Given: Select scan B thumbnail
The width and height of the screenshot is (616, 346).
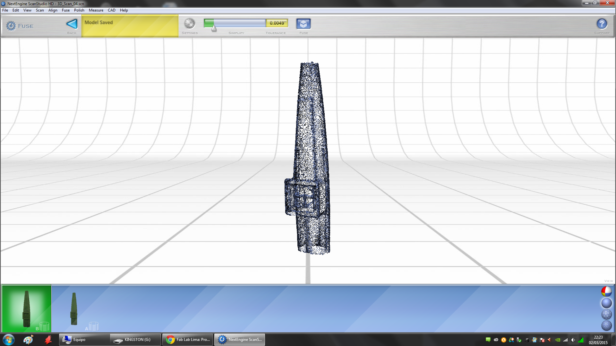Looking at the screenshot, I should point(27,309).
